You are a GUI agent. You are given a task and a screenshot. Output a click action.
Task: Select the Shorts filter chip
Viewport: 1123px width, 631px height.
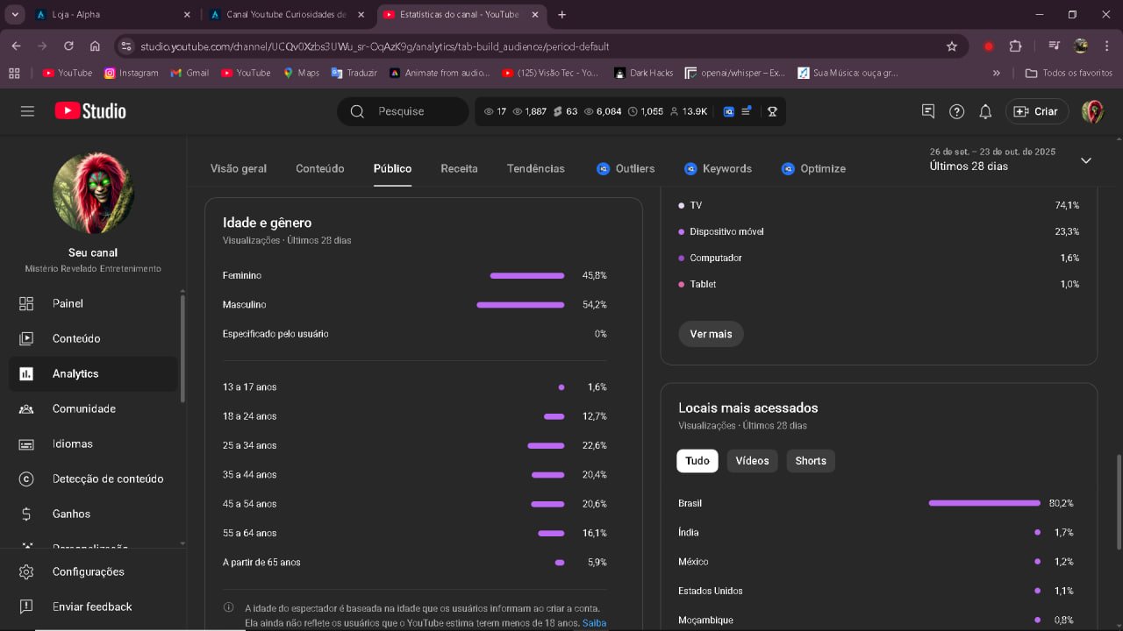coord(811,461)
